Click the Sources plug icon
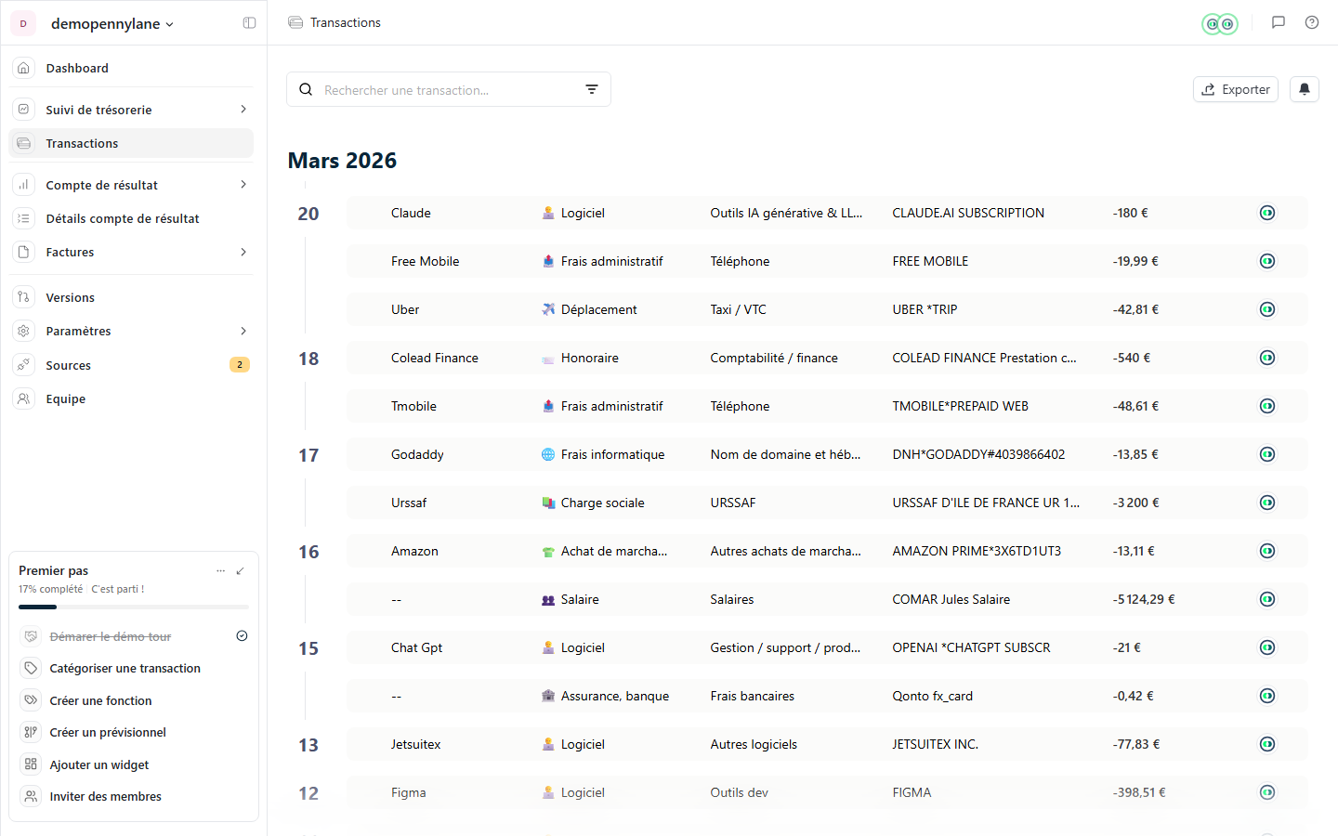Viewport: 1338px width, 836px height. (24, 365)
